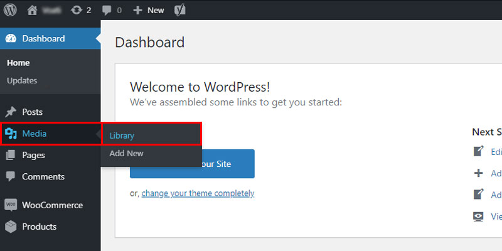
Task: Click the Posts pushpin icon
Action: point(11,112)
